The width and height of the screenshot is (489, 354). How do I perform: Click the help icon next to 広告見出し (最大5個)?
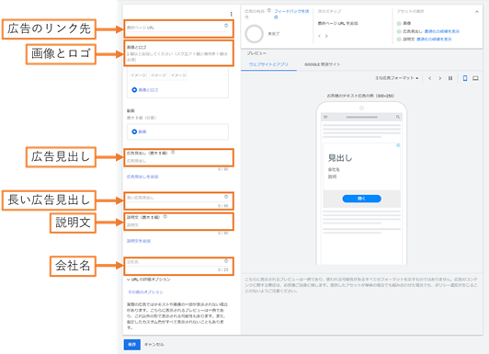click(x=173, y=153)
